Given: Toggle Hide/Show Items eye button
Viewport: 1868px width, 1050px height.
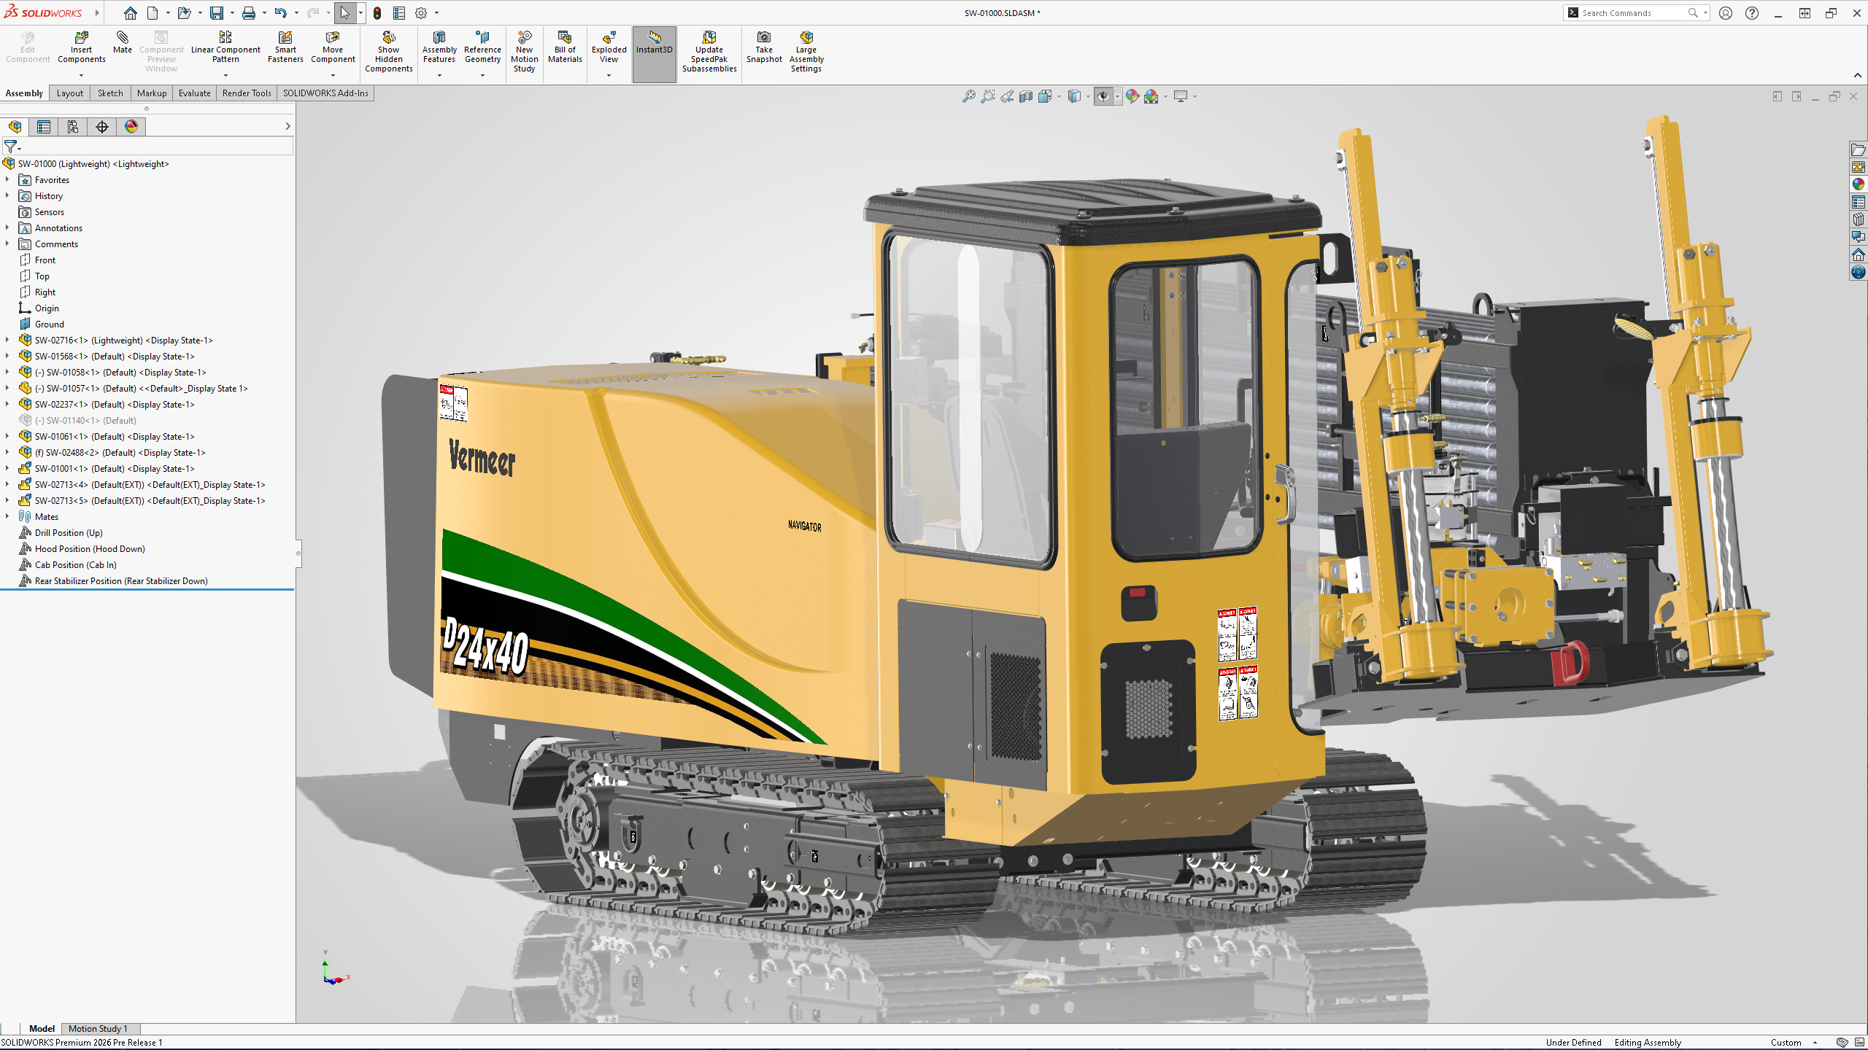Looking at the screenshot, I should pos(1103,96).
